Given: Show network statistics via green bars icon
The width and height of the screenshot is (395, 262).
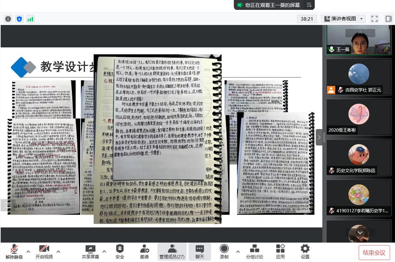Looking at the screenshot, I should click(30, 19).
